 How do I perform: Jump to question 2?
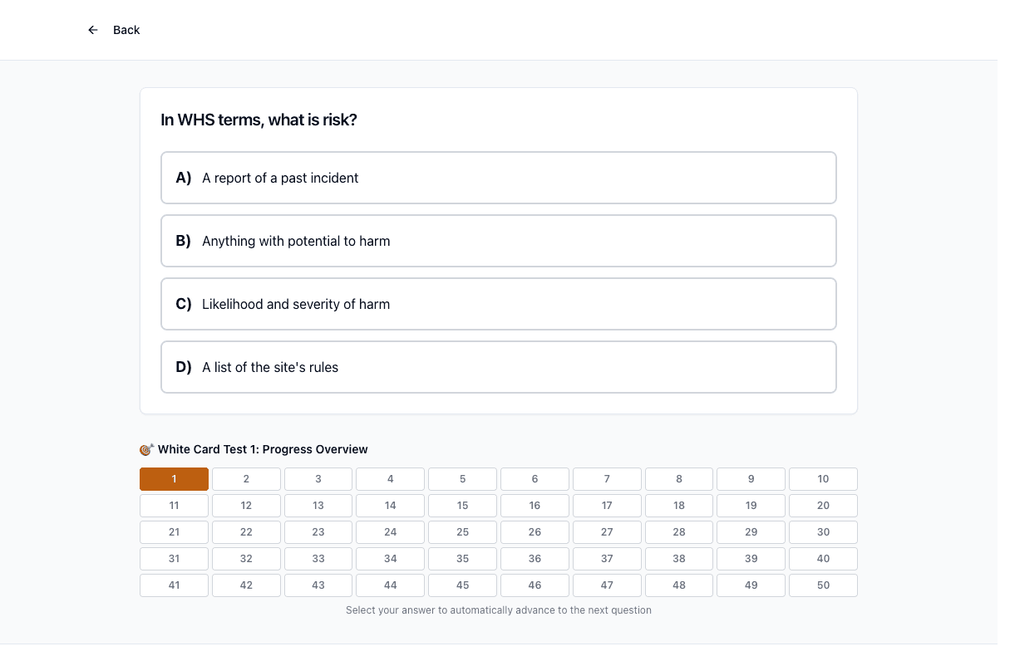[x=246, y=479]
